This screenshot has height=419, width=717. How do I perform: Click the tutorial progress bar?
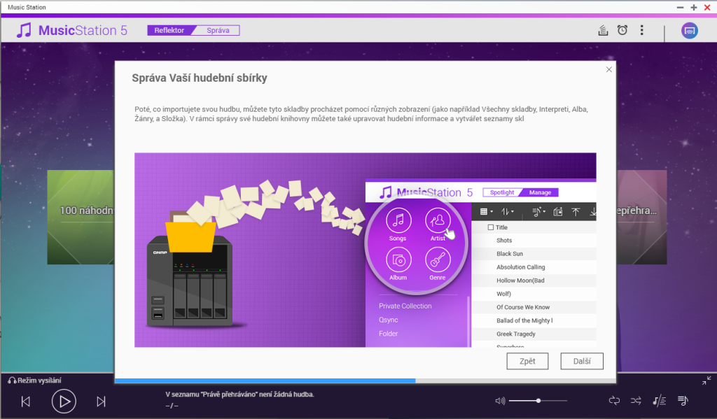point(366,381)
